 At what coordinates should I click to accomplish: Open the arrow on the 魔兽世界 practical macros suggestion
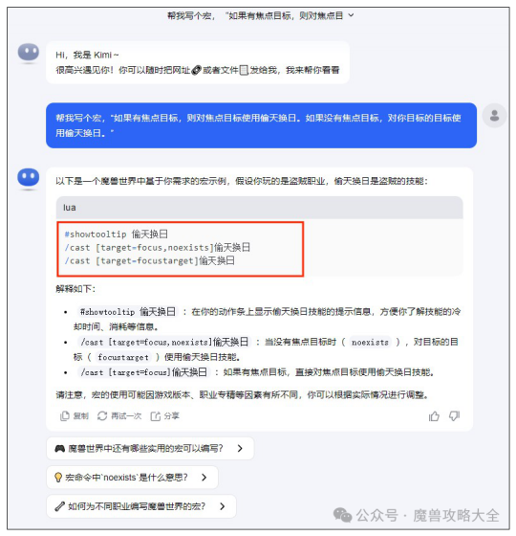tap(240, 448)
